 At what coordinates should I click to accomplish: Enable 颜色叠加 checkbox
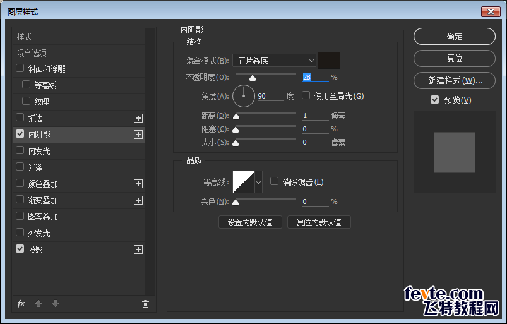(20, 183)
